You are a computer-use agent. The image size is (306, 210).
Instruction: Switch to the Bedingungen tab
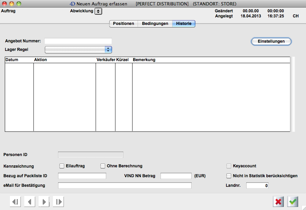point(155,24)
